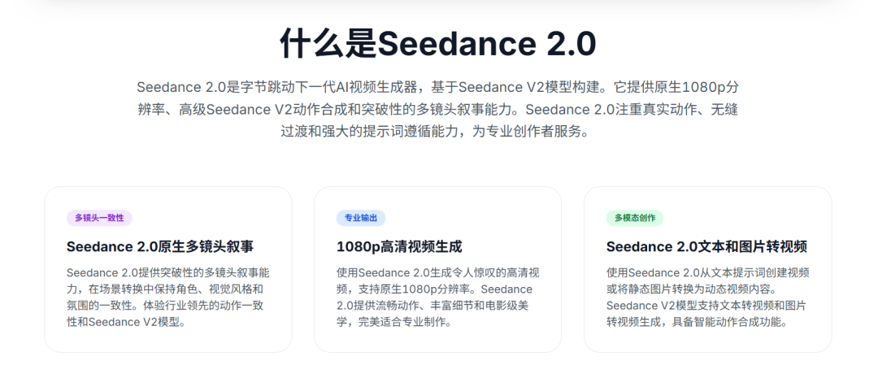Click the line 学，完美适合专业制作 in the middle card
This screenshot has width=878, height=387.
pyautogui.click(x=394, y=322)
